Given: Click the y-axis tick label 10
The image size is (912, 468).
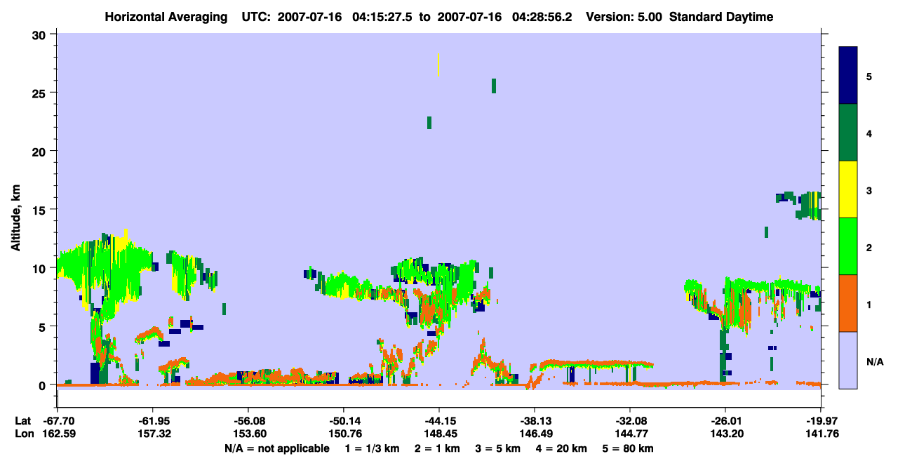Looking at the screenshot, I should [41, 268].
